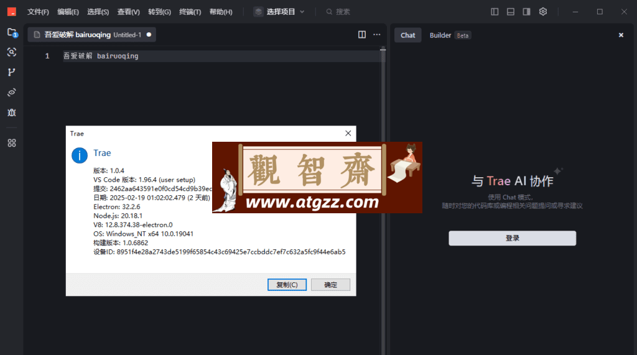Screen dimensions: 637x355
Task: Click the Node.js: 20.18.1 line
Action: coord(118,216)
